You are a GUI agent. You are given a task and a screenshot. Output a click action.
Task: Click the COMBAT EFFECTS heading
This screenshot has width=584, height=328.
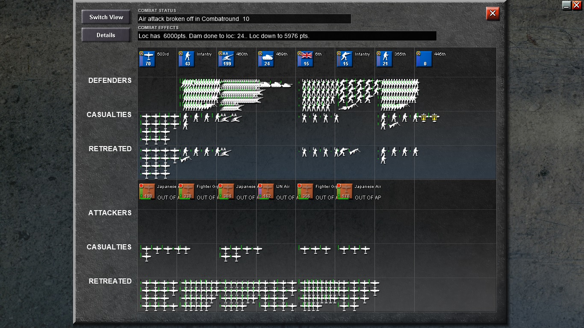[x=158, y=28]
